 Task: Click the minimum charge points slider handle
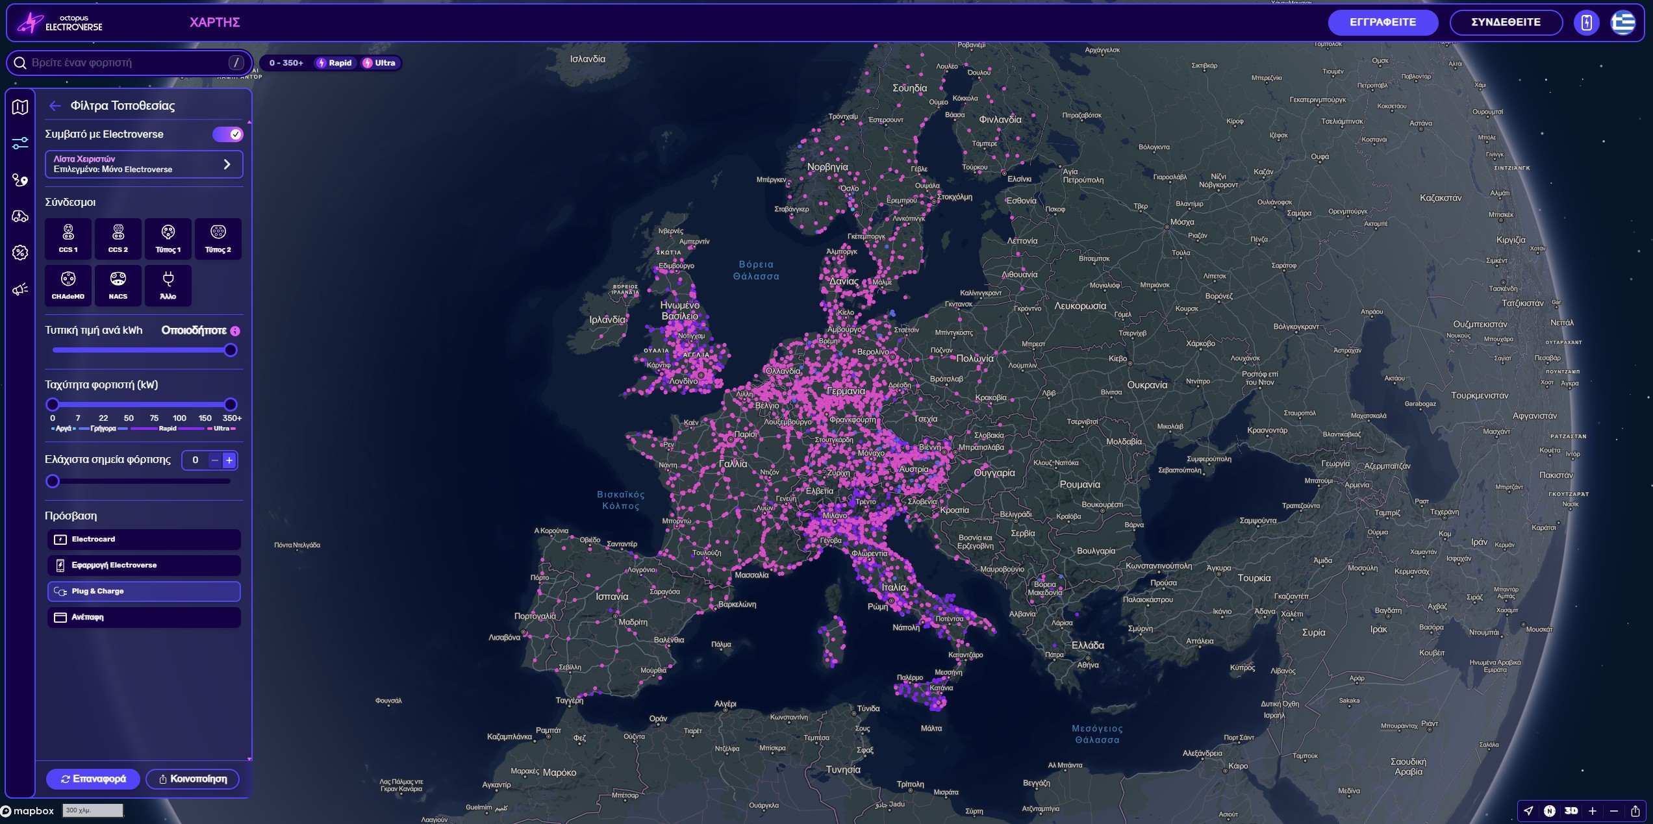(53, 482)
